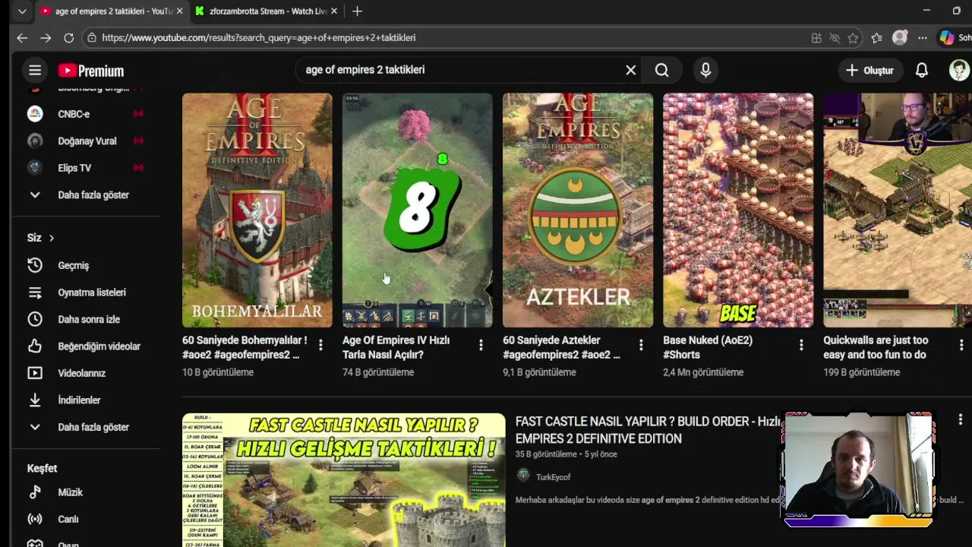Open the split screen icon in address bar
This screenshot has width=972, height=547.
coord(816,38)
